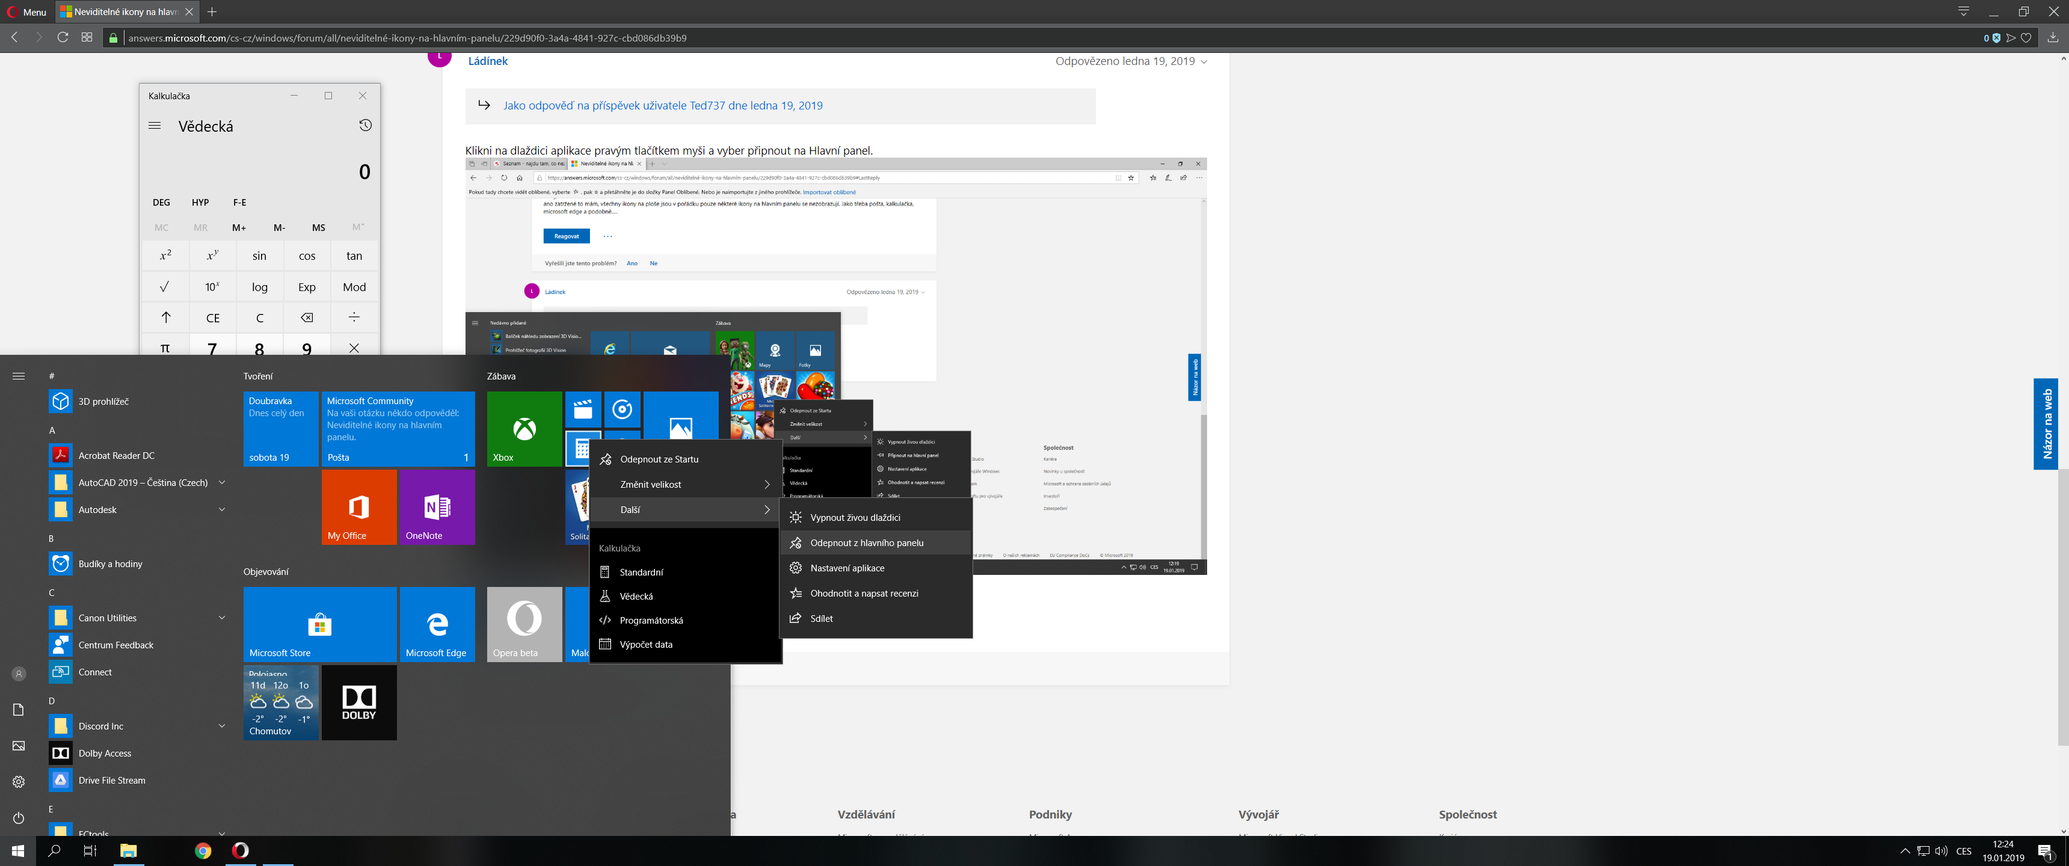Click Start menu power icon

(x=19, y=818)
